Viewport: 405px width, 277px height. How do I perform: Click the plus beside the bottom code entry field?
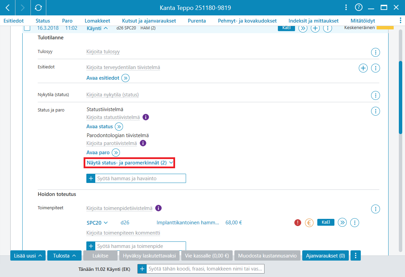click(142, 269)
